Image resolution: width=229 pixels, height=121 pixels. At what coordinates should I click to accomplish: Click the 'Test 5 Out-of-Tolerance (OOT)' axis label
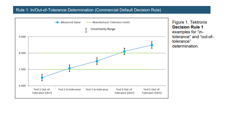click(152, 91)
